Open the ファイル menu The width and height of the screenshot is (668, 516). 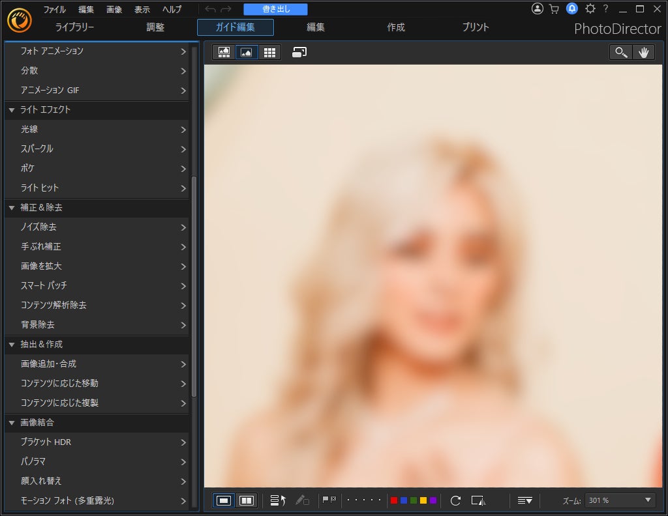(x=54, y=9)
